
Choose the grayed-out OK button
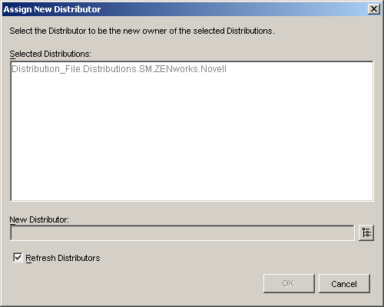pos(289,283)
